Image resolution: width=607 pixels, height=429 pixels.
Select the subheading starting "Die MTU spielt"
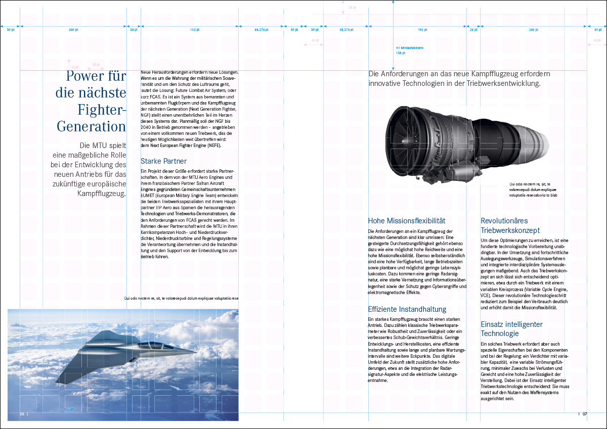[89, 170]
